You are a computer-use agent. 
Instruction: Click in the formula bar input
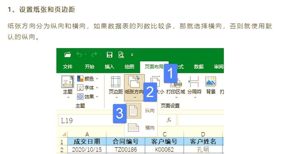click(x=201, y=120)
